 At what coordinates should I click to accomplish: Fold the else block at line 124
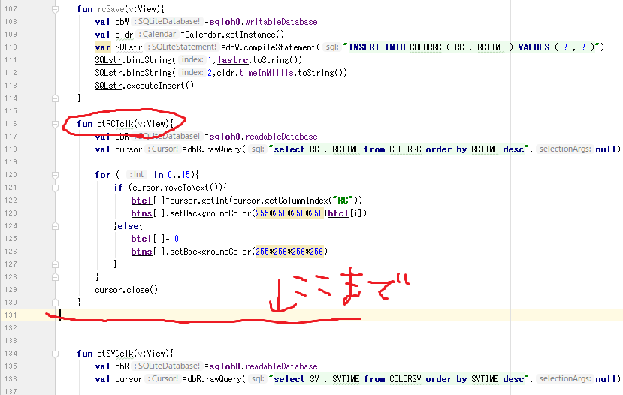click(55, 226)
